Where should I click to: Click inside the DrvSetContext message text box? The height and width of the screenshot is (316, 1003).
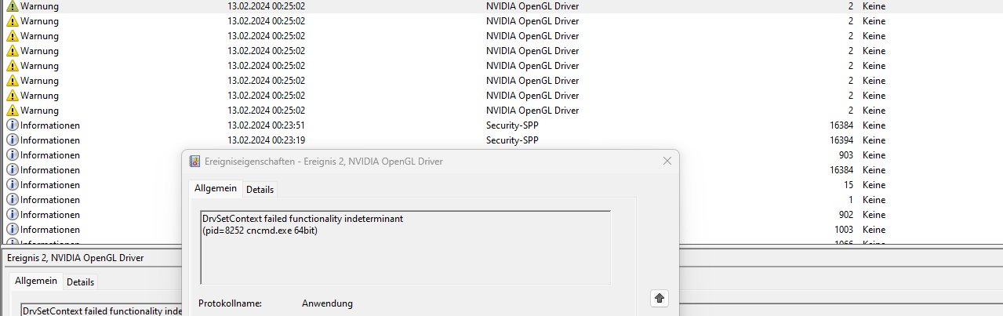[x=405, y=247]
